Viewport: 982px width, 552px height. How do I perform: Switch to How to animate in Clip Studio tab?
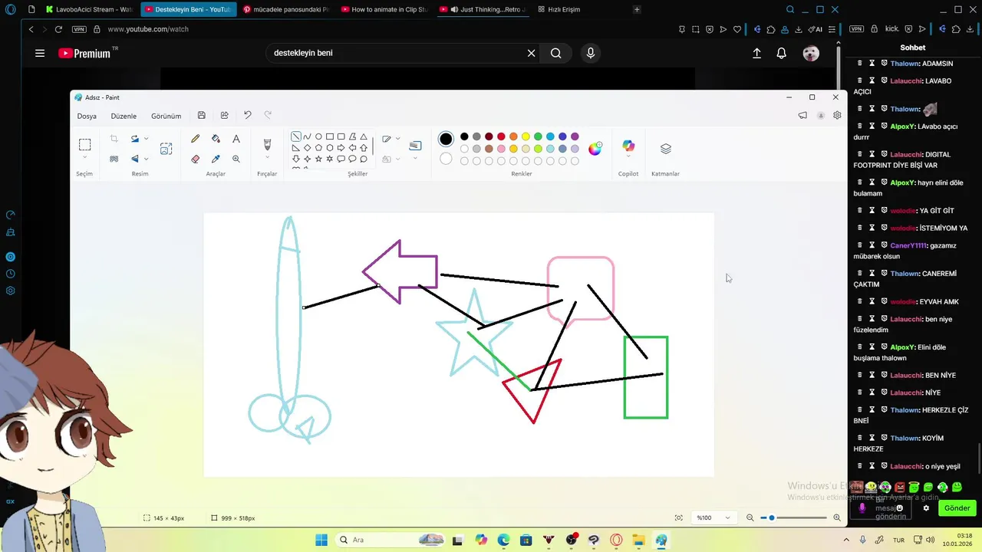384,9
